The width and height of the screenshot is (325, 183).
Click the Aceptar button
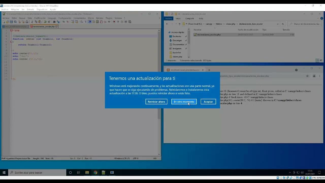[208, 102]
